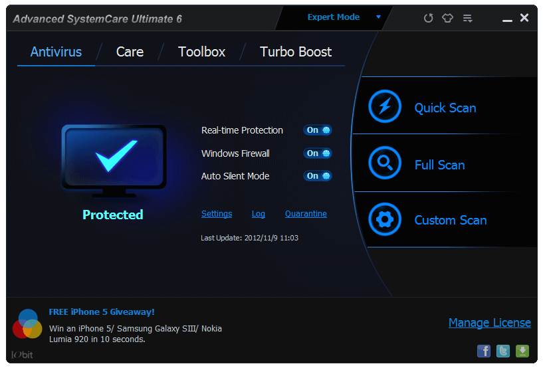545x368 pixels.
Task: Close the application window
Action: point(524,17)
